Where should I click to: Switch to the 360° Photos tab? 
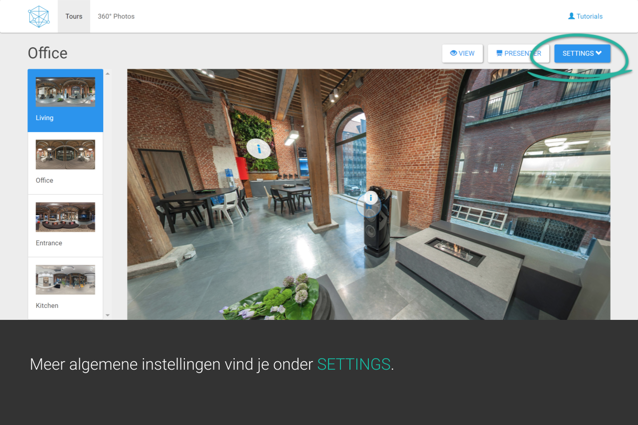pos(116,16)
